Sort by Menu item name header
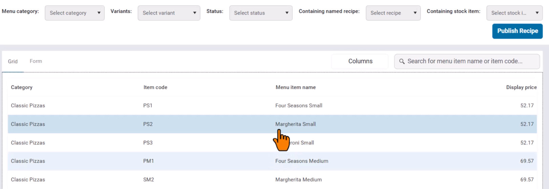549x189 pixels. tap(295, 87)
